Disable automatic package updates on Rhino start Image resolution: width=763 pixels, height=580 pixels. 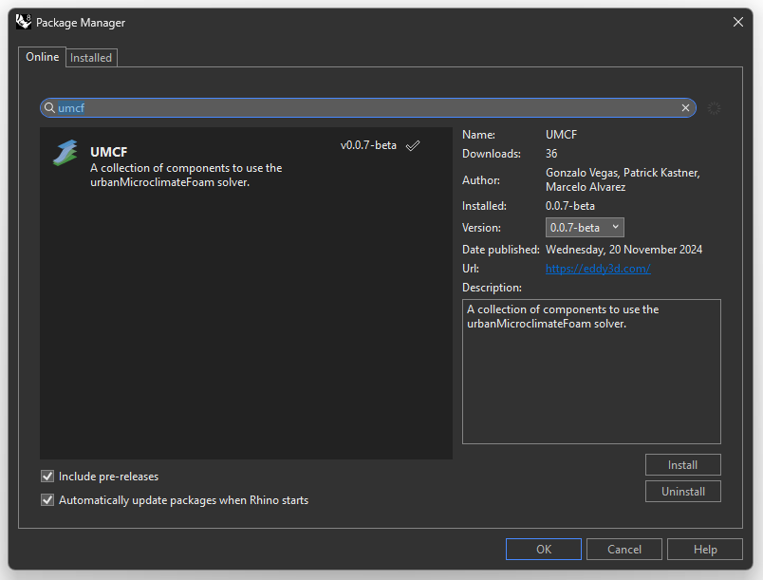[x=47, y=500]
